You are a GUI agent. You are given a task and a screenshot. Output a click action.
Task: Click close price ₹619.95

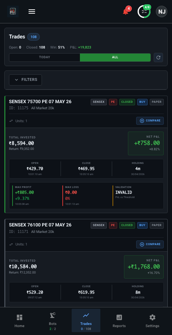pos(86,292)
